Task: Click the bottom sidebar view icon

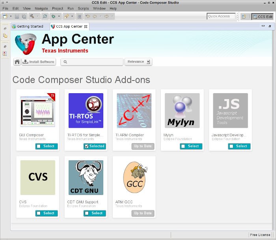Action: click(5, 53)
